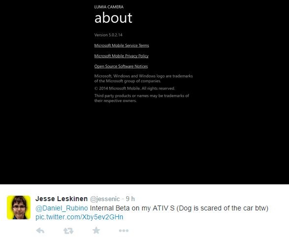The width and height of the screenshot is (289, 243).
Task: Retweet the ATIV S tweet
Action: click(x=68, y=231)
